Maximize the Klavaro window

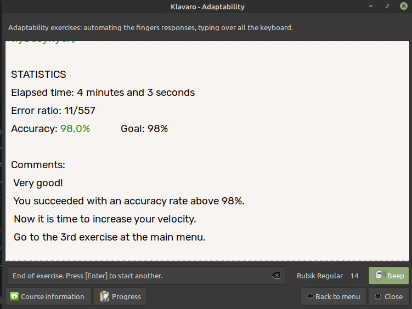coord(387,7)
